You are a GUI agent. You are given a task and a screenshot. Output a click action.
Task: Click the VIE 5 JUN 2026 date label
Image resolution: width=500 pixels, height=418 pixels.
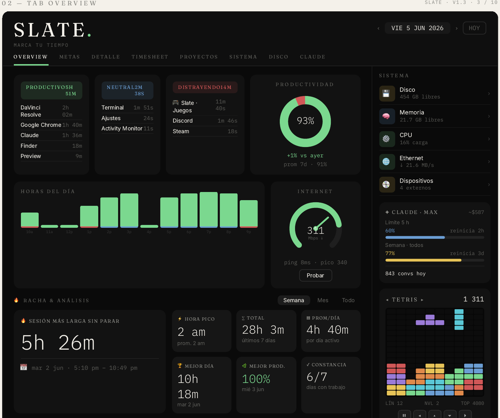(417, 28)
